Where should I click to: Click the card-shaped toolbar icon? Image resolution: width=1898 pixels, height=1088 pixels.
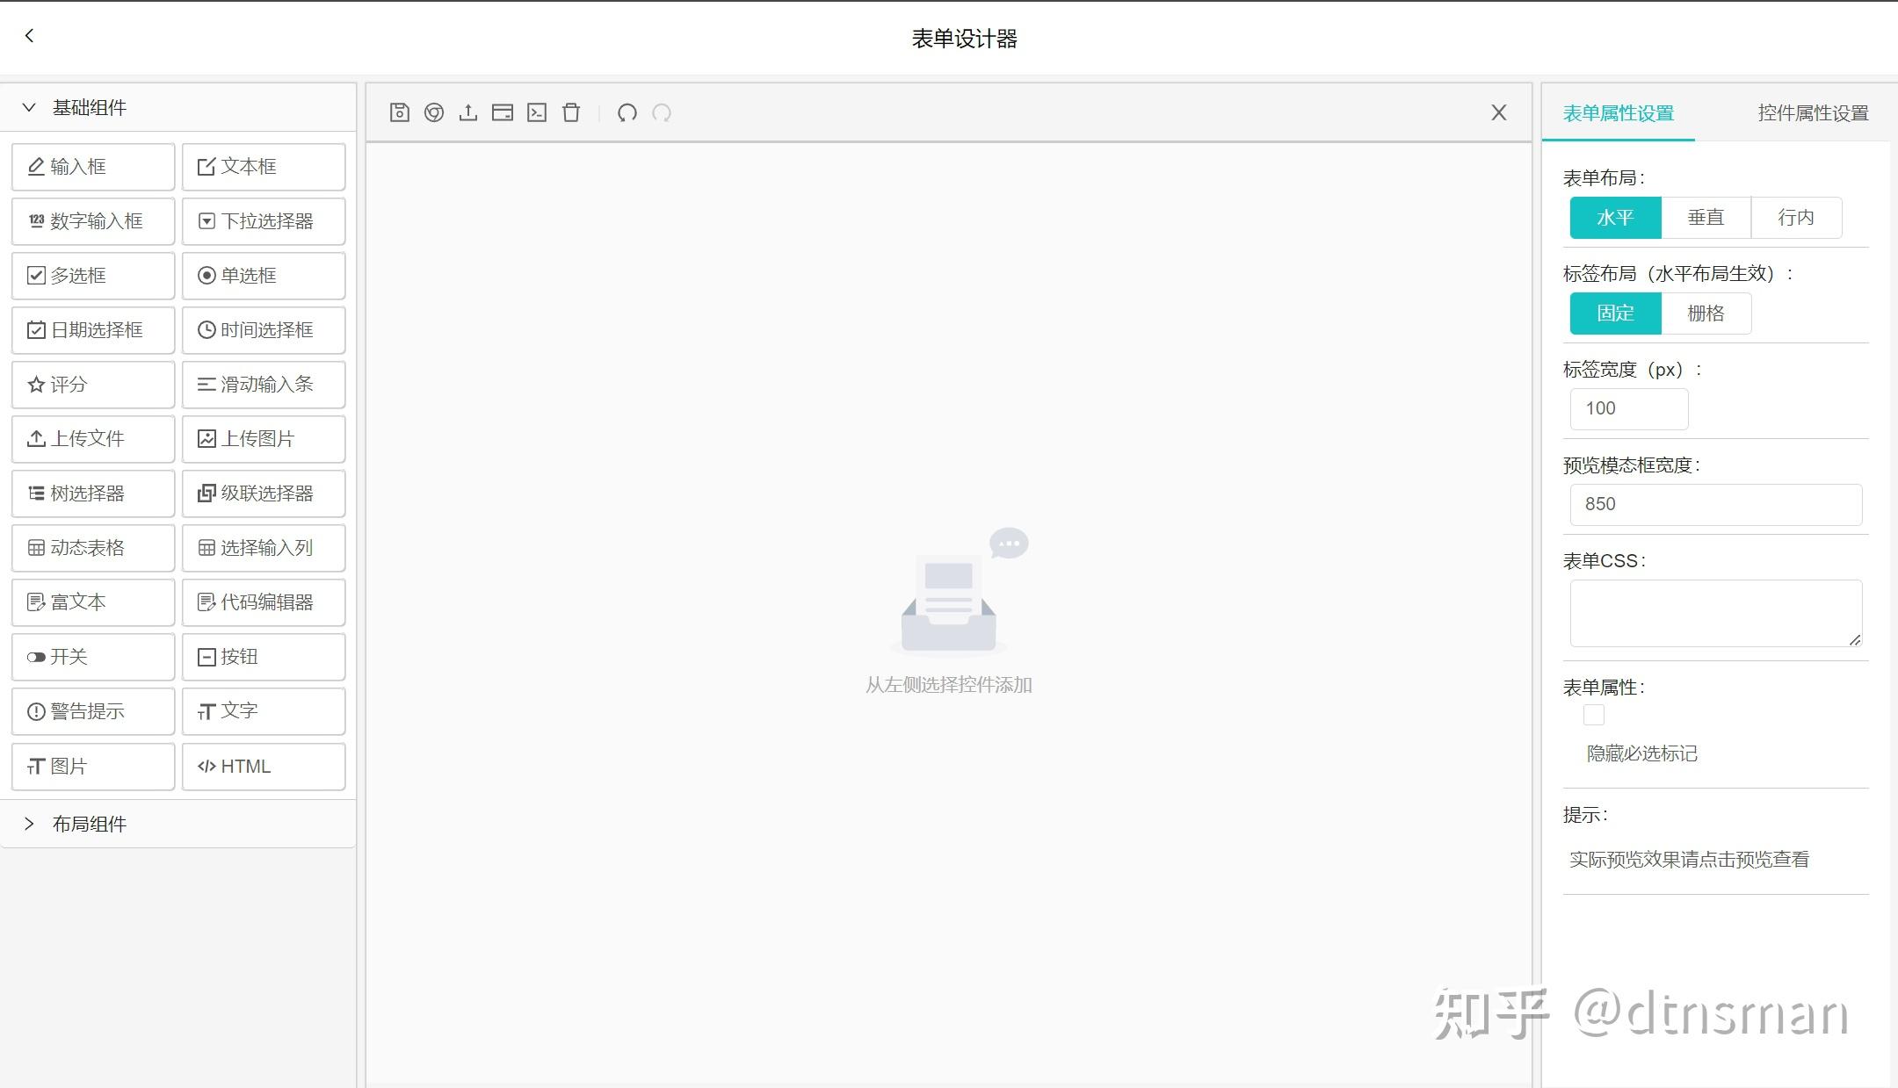tap(503, 112)
